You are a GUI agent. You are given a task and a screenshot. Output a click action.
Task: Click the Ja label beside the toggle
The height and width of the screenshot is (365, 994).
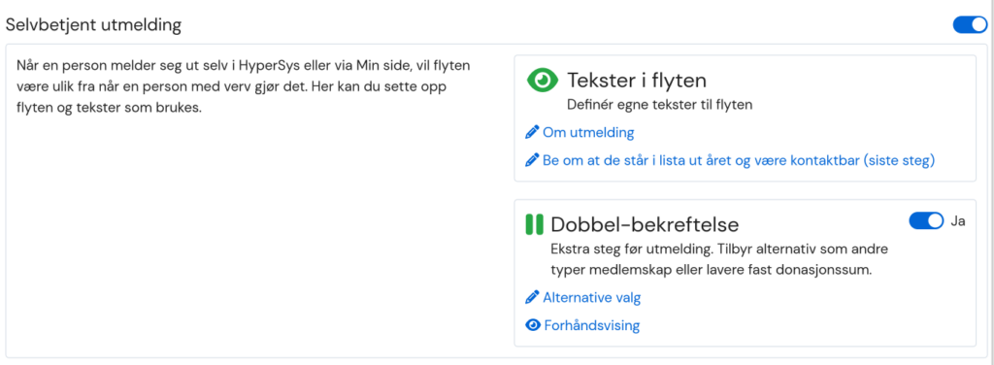(x=958, y=221)
